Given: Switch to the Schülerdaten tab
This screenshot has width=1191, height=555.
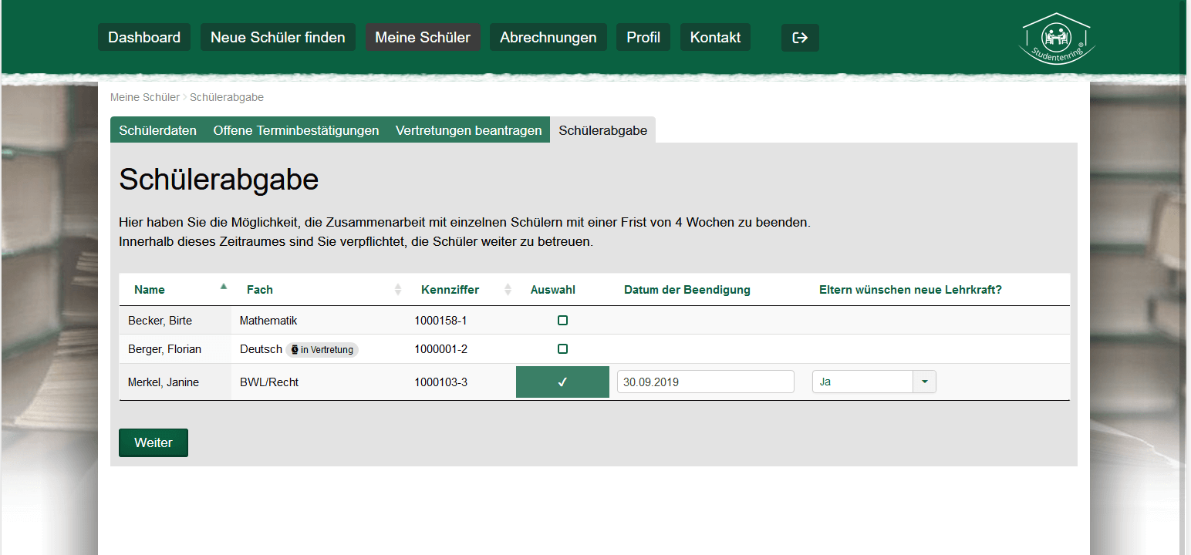Looking at the screenshot, I should (x=157, y=130).
